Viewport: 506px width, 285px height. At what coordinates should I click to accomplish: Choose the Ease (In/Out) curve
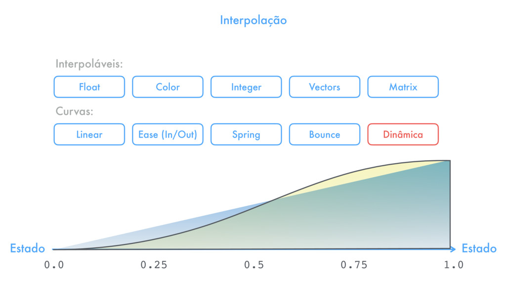pyautogui.click(x=168, y=135)
